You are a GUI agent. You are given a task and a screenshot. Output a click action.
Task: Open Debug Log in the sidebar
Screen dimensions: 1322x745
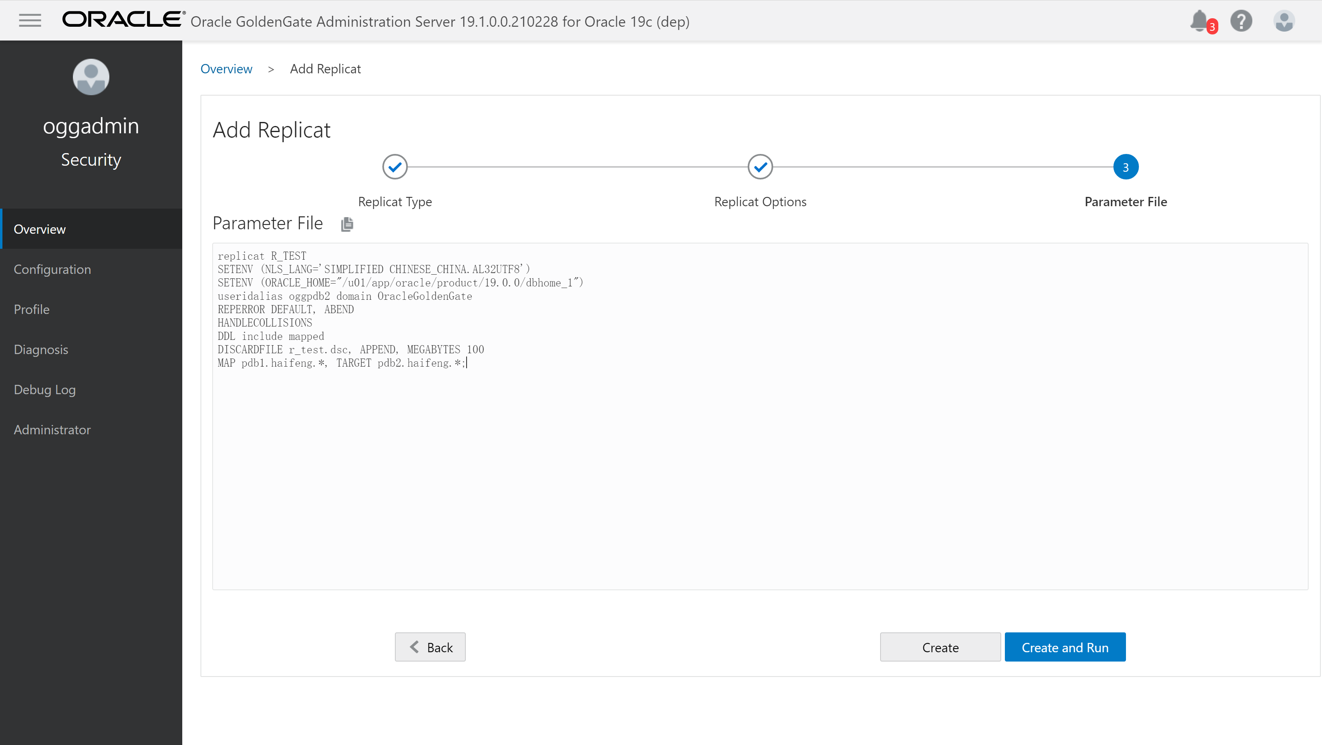tap(45, 389)
